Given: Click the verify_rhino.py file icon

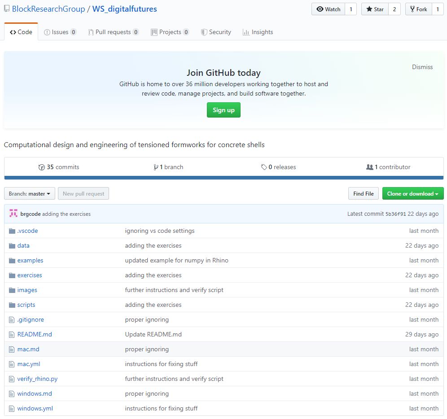Looking at the screenshot, I should [11, 379].
